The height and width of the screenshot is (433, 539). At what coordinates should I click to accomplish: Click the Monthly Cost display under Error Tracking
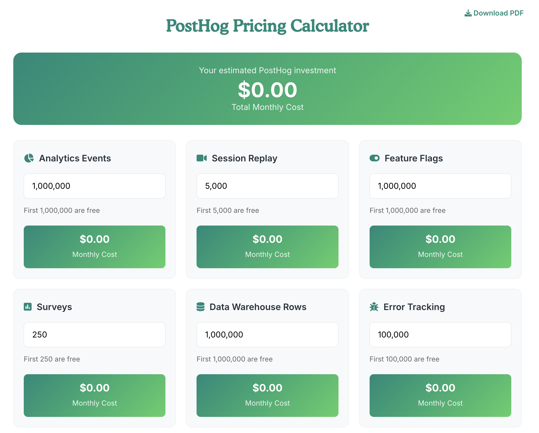pyautogui.click(x=440, y=395)
